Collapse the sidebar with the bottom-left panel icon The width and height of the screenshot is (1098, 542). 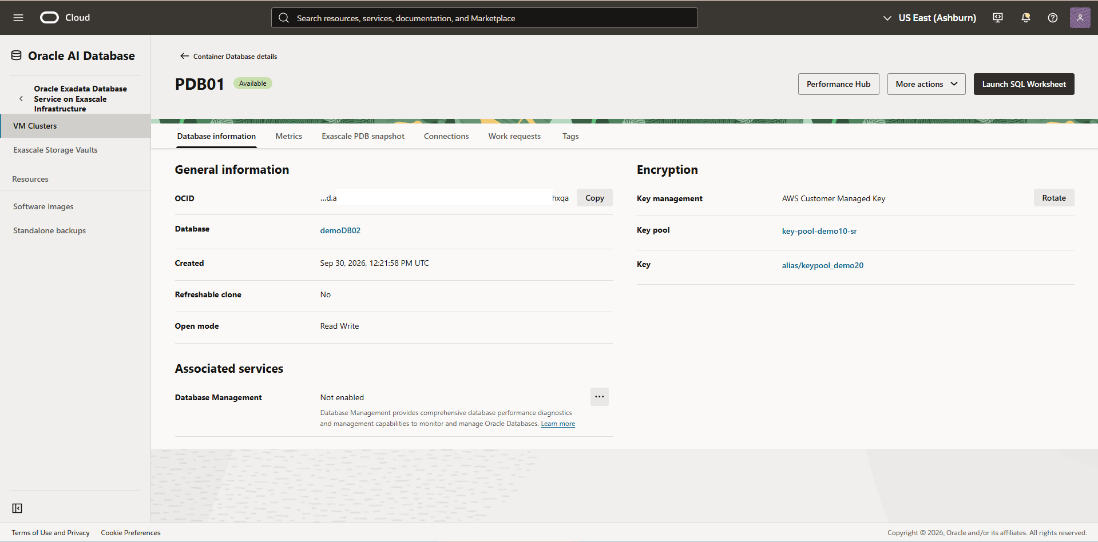[x=17, y=508]
